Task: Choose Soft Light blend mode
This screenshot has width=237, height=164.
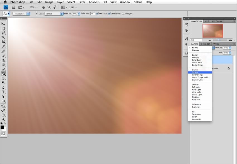Action: pos(200,87)
